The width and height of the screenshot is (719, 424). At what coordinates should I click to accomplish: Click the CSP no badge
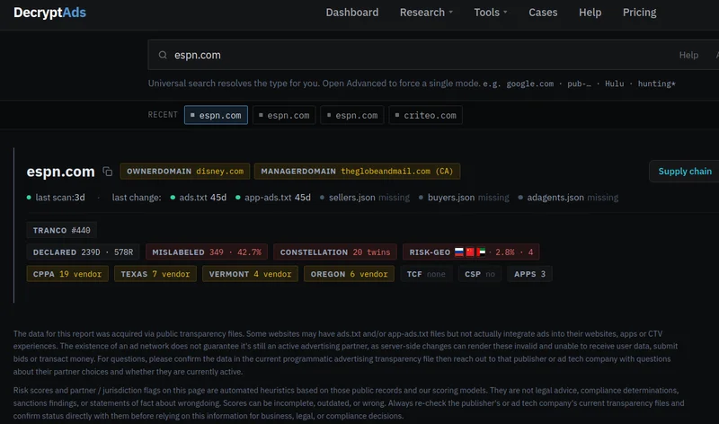tap(480, 274)
